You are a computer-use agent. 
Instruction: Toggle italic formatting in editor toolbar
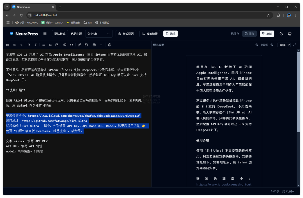click(35, 45)
